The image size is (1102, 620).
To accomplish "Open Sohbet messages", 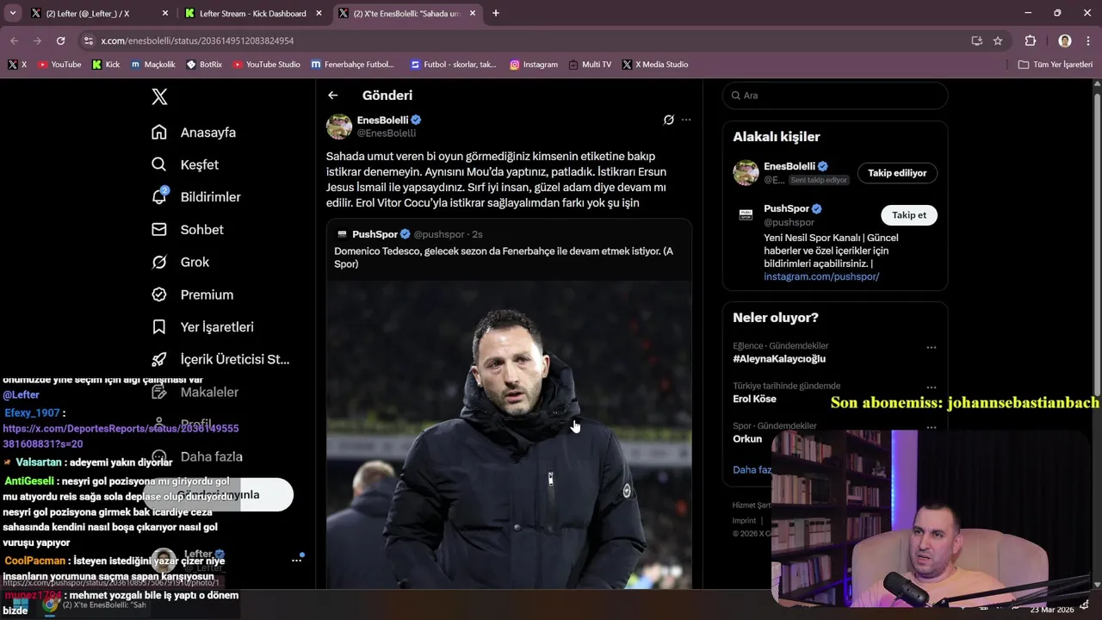I will (x=187, y=230).
